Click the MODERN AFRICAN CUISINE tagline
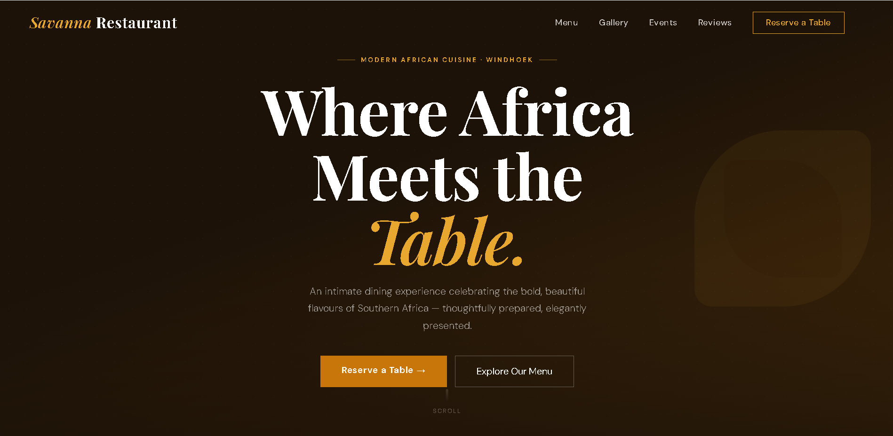The width and height of the screenshot is (893, 436). pos(446,60)
